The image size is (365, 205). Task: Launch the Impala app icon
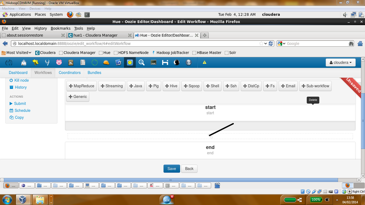click(x=47, y=62)
